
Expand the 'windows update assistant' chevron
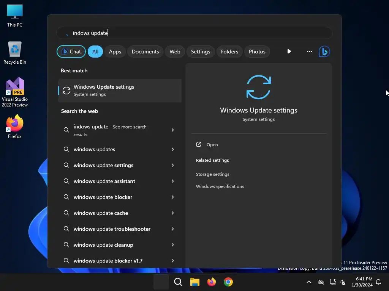[172, 181]
